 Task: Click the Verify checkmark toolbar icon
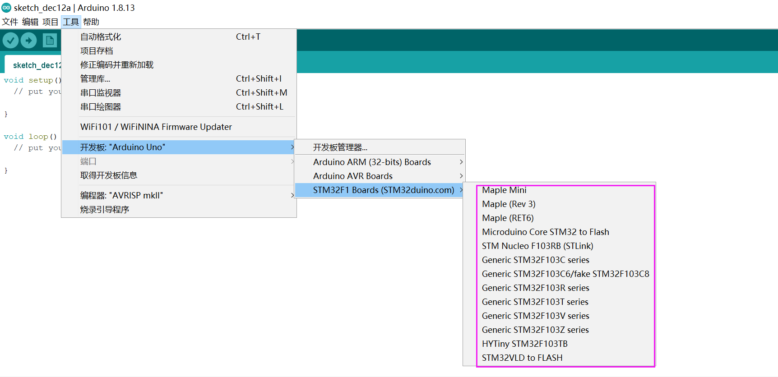point(10,41)
